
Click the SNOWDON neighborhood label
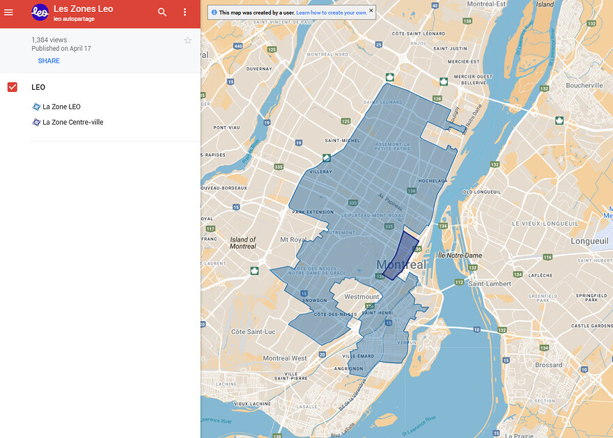pos(314,300)
